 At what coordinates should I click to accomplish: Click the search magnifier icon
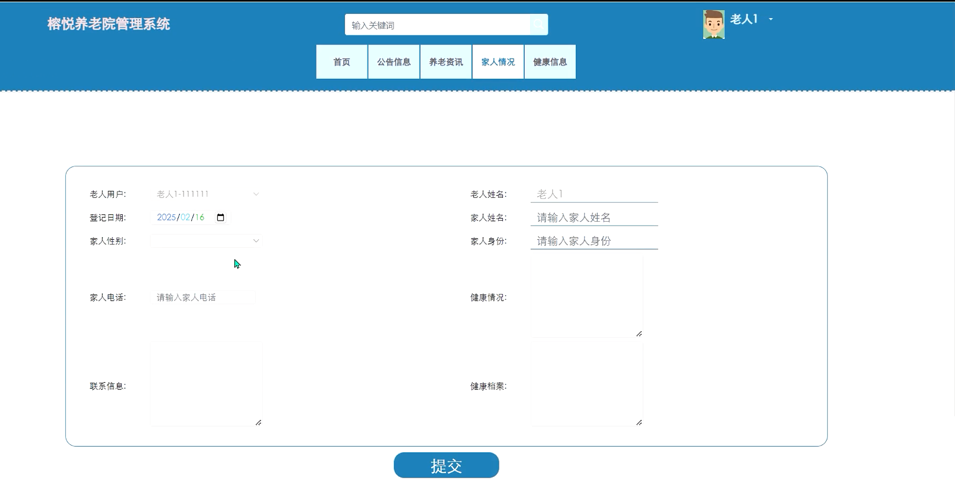point(539,25)
